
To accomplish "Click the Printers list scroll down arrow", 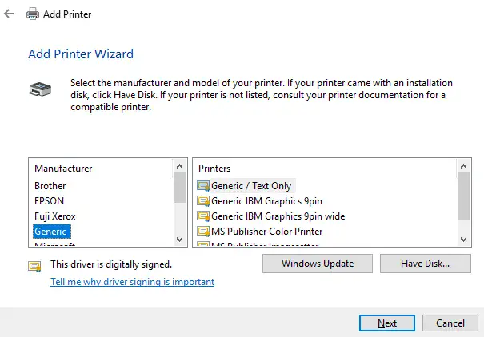I will [463, 240].
